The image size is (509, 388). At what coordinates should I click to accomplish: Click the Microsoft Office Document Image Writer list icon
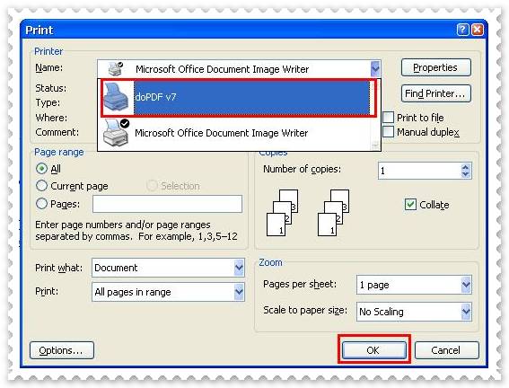(116, 132)
